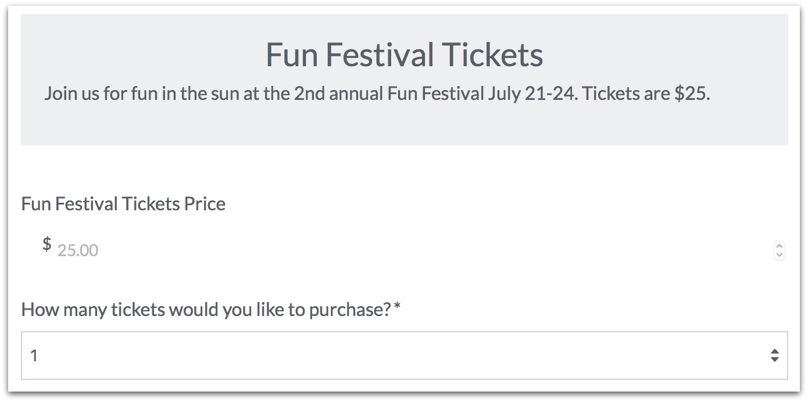The image size is (808, 402).
Task: Open the ticket quantity dropdown
Action: (x=404, y=356)
